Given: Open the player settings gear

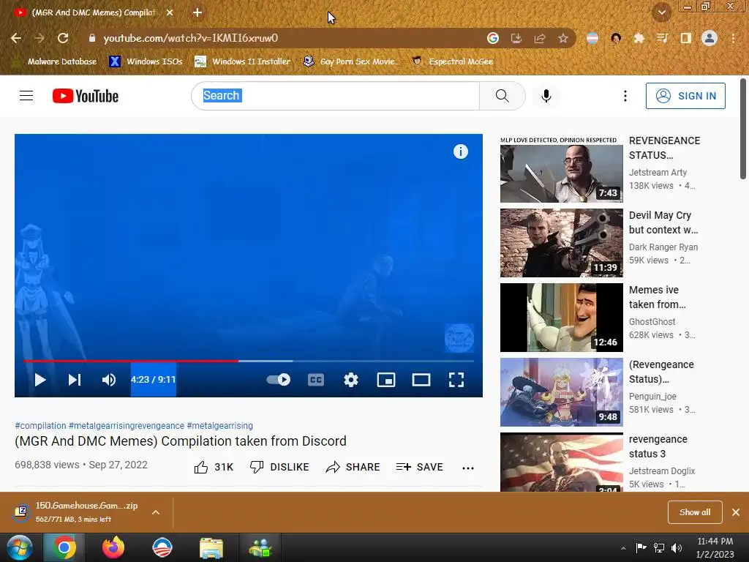Looking at the screenshot, I should pos(351,380).
